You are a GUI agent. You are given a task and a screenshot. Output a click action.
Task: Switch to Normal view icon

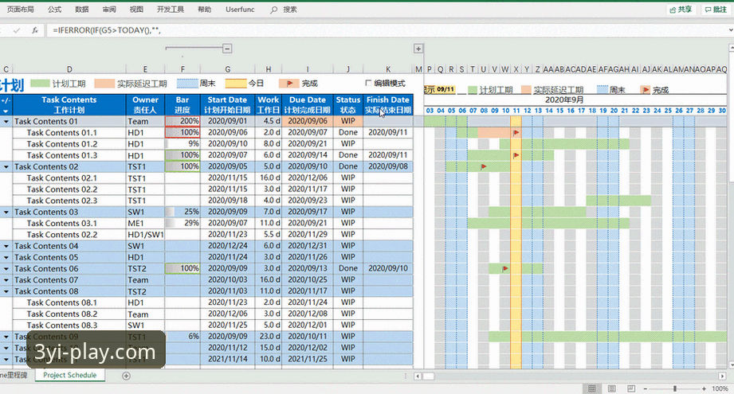tap(591, 388)
